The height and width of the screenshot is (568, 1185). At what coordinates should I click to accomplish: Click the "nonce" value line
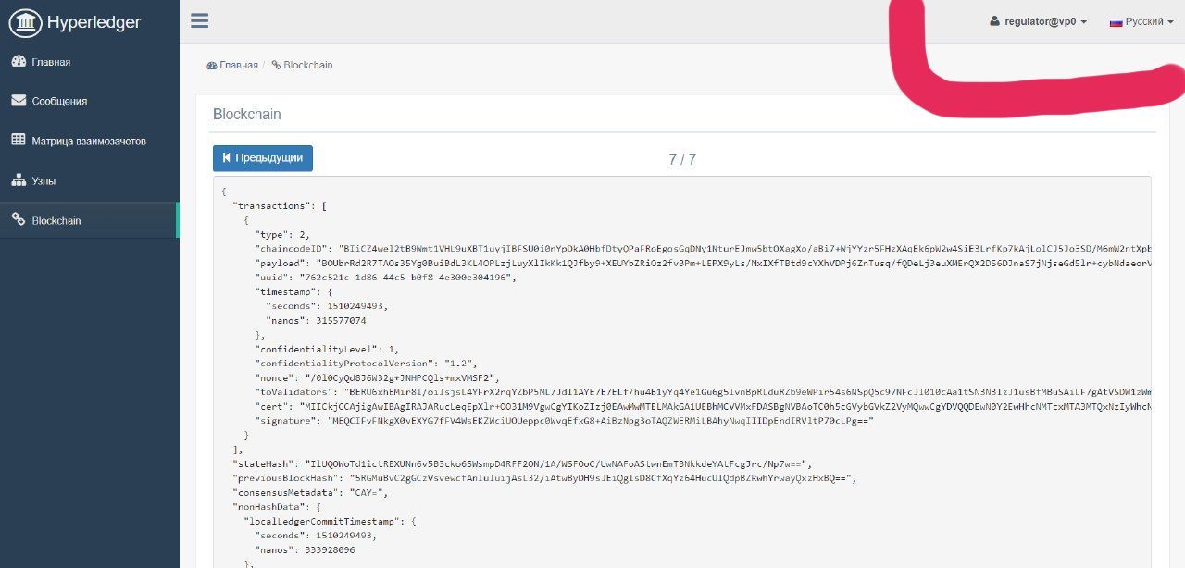point(376,378)
